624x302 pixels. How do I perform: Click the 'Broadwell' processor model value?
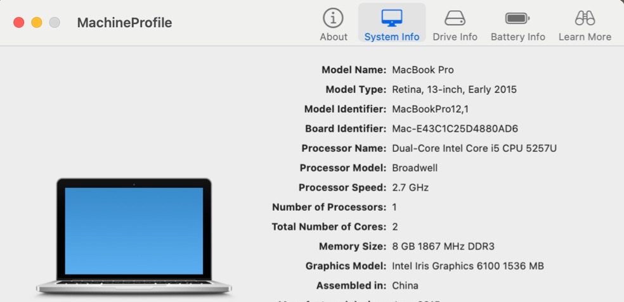[415, 168]
